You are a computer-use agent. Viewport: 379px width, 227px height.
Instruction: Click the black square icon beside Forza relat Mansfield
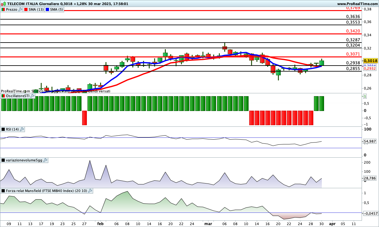click(x=3, y=191)
